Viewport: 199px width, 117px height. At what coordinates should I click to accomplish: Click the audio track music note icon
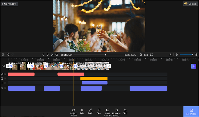point(2,74)
